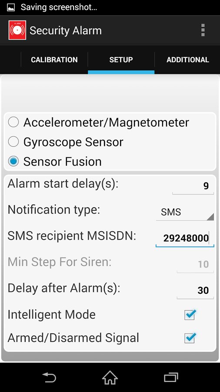
Task: Tap the screenshot notification icon in status bar
Action: [11, 7]
